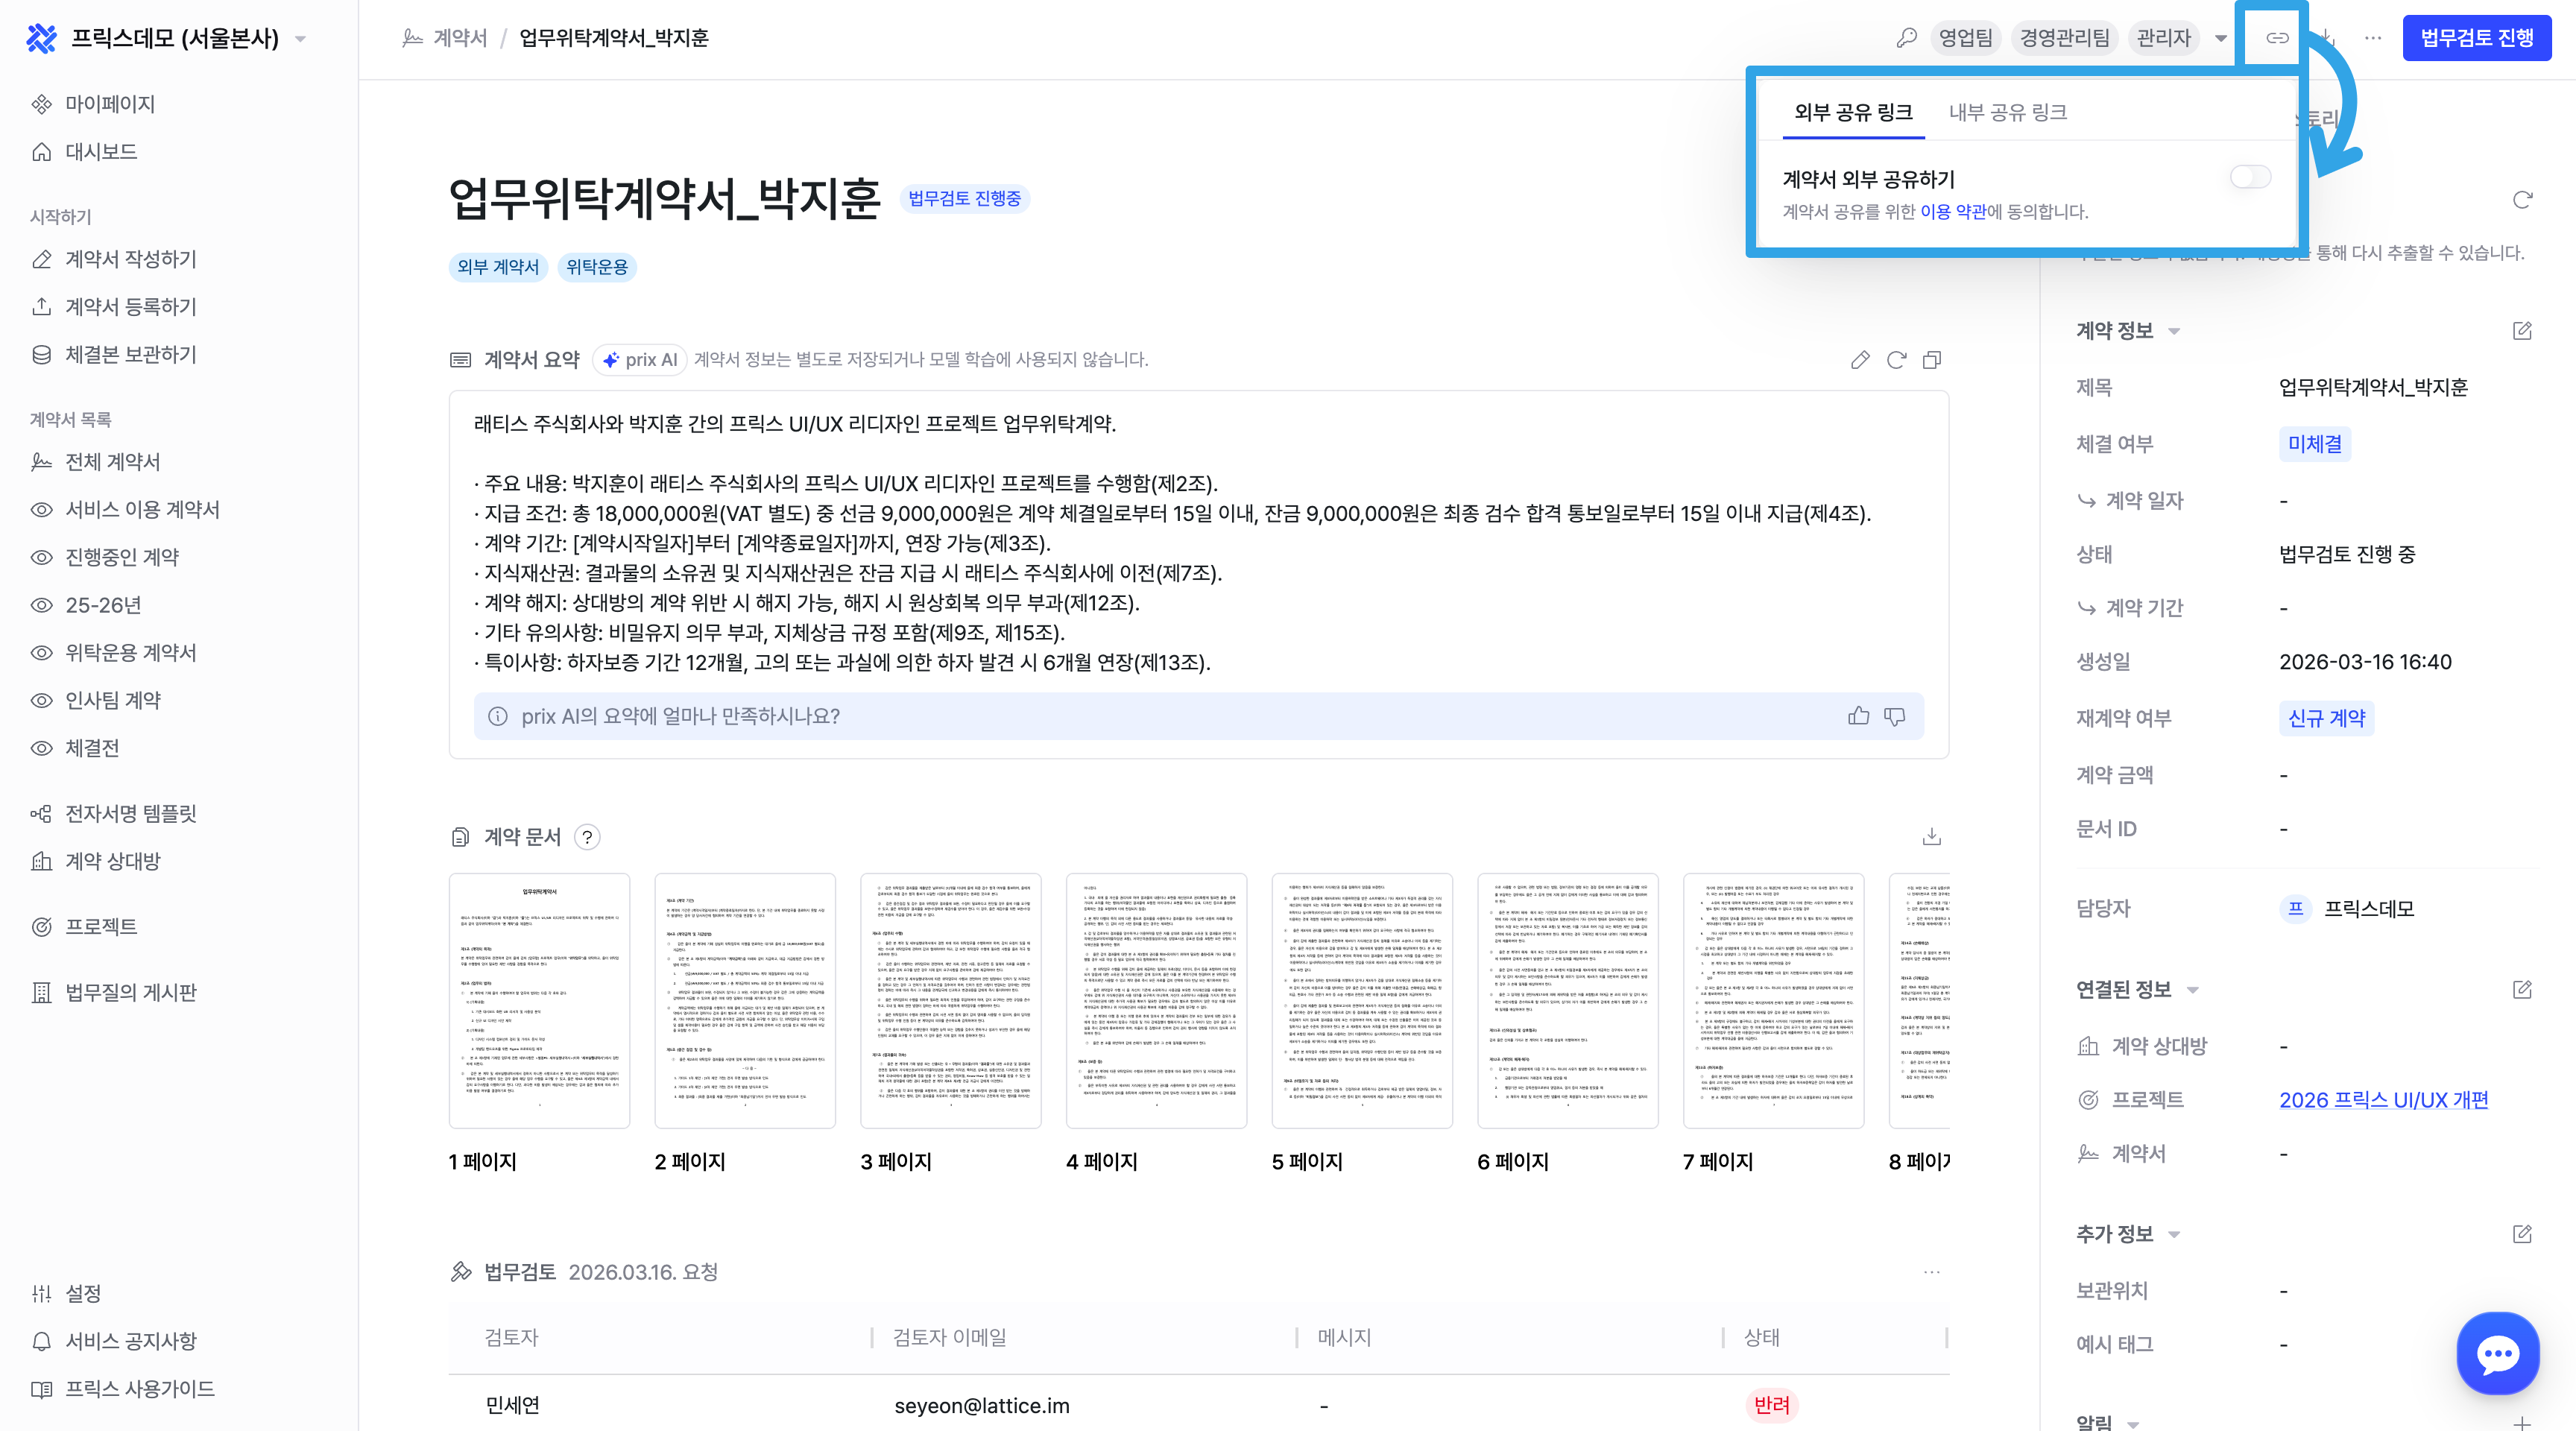The width and height of the screenshot is (2576, 1431).
Task: Click the thumbs down icon for AI summary
Action: [x=1894, y=716]
